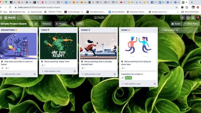Switch to the YouTube browser tab
The width and height of the screenshot is (201, 113).
point(123,2)
